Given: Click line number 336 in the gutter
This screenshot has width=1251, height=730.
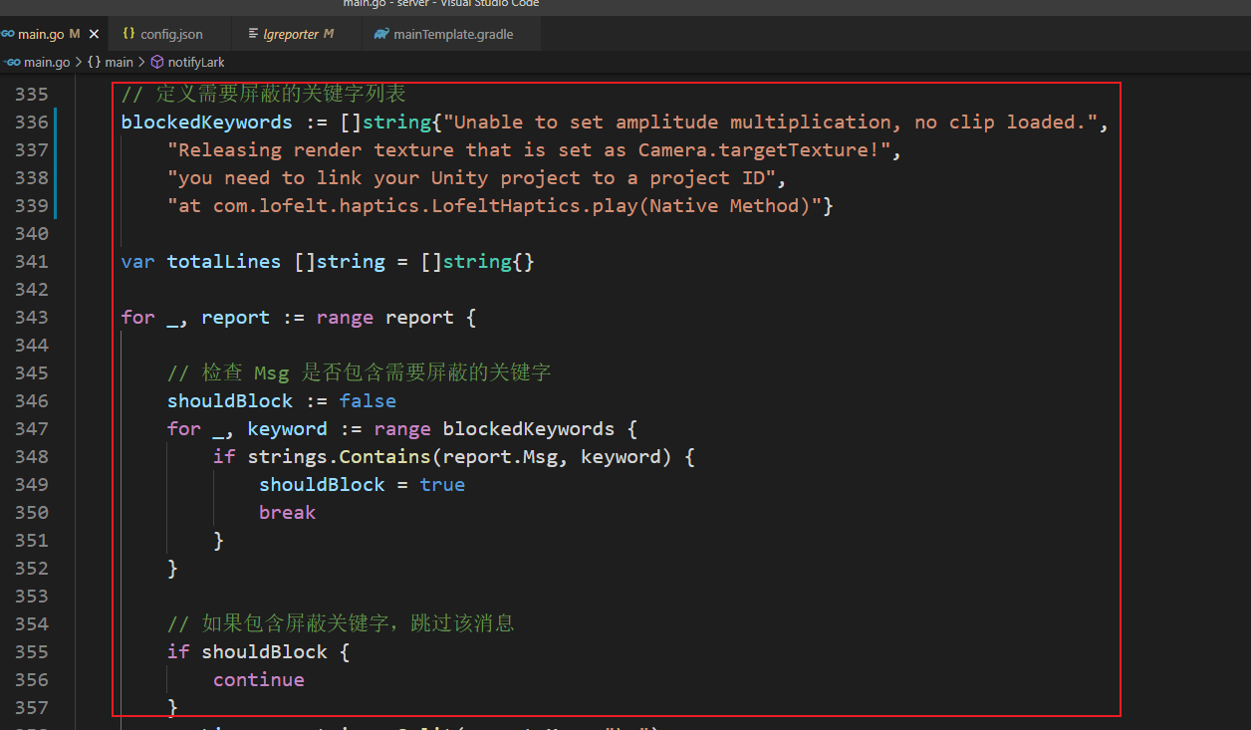Looking at the screenshot, I should pyautogui.click(x=32, y=122).
